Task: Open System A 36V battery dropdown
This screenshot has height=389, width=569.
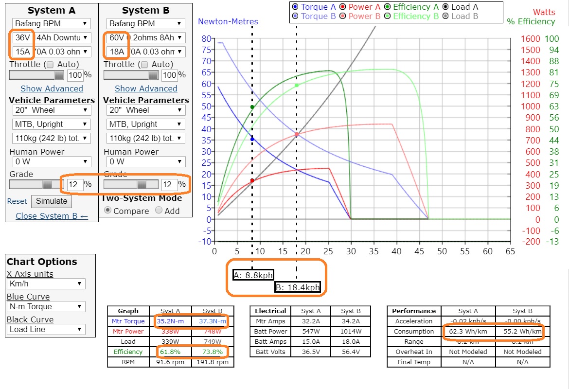Action: pyautogui.click(x=51, y=38)
